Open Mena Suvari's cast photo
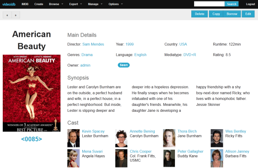This screenshot has width=258, height=168. tap(74, 158)
